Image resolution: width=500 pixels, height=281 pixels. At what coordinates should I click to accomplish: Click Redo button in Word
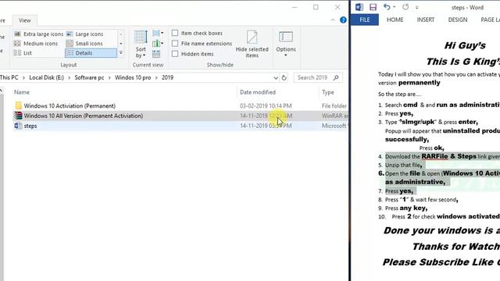[x=405, y=7]
